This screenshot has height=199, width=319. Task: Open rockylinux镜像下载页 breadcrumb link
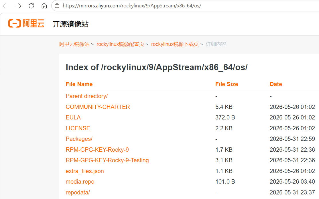click(x=175, y=44)
